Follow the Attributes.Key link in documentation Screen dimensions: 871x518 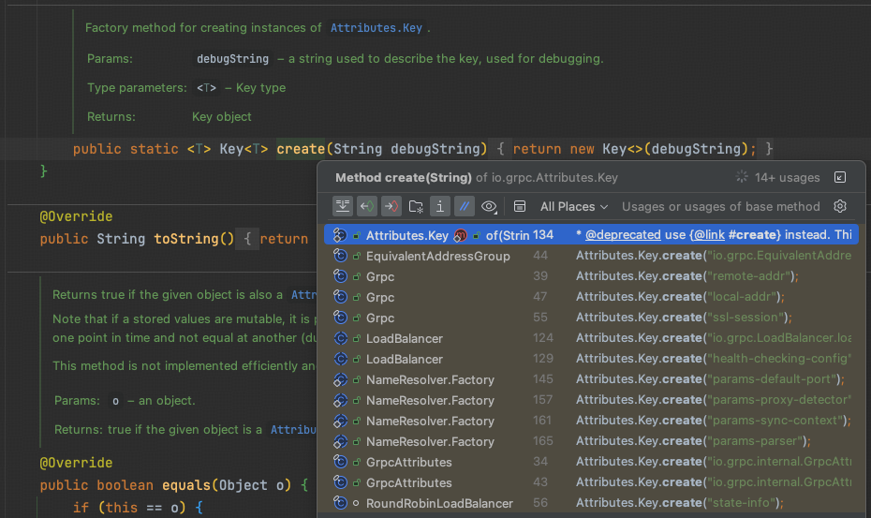pos(376,28)
